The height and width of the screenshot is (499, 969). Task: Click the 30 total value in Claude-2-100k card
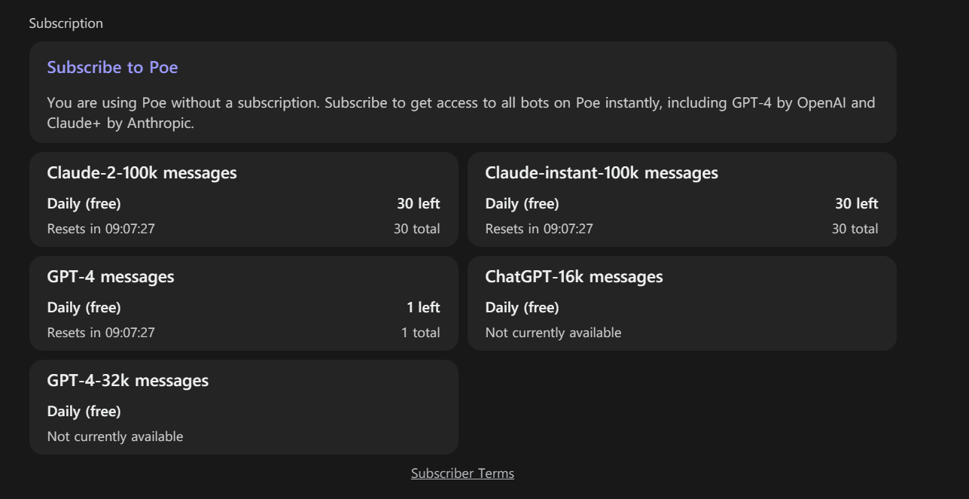417,229
